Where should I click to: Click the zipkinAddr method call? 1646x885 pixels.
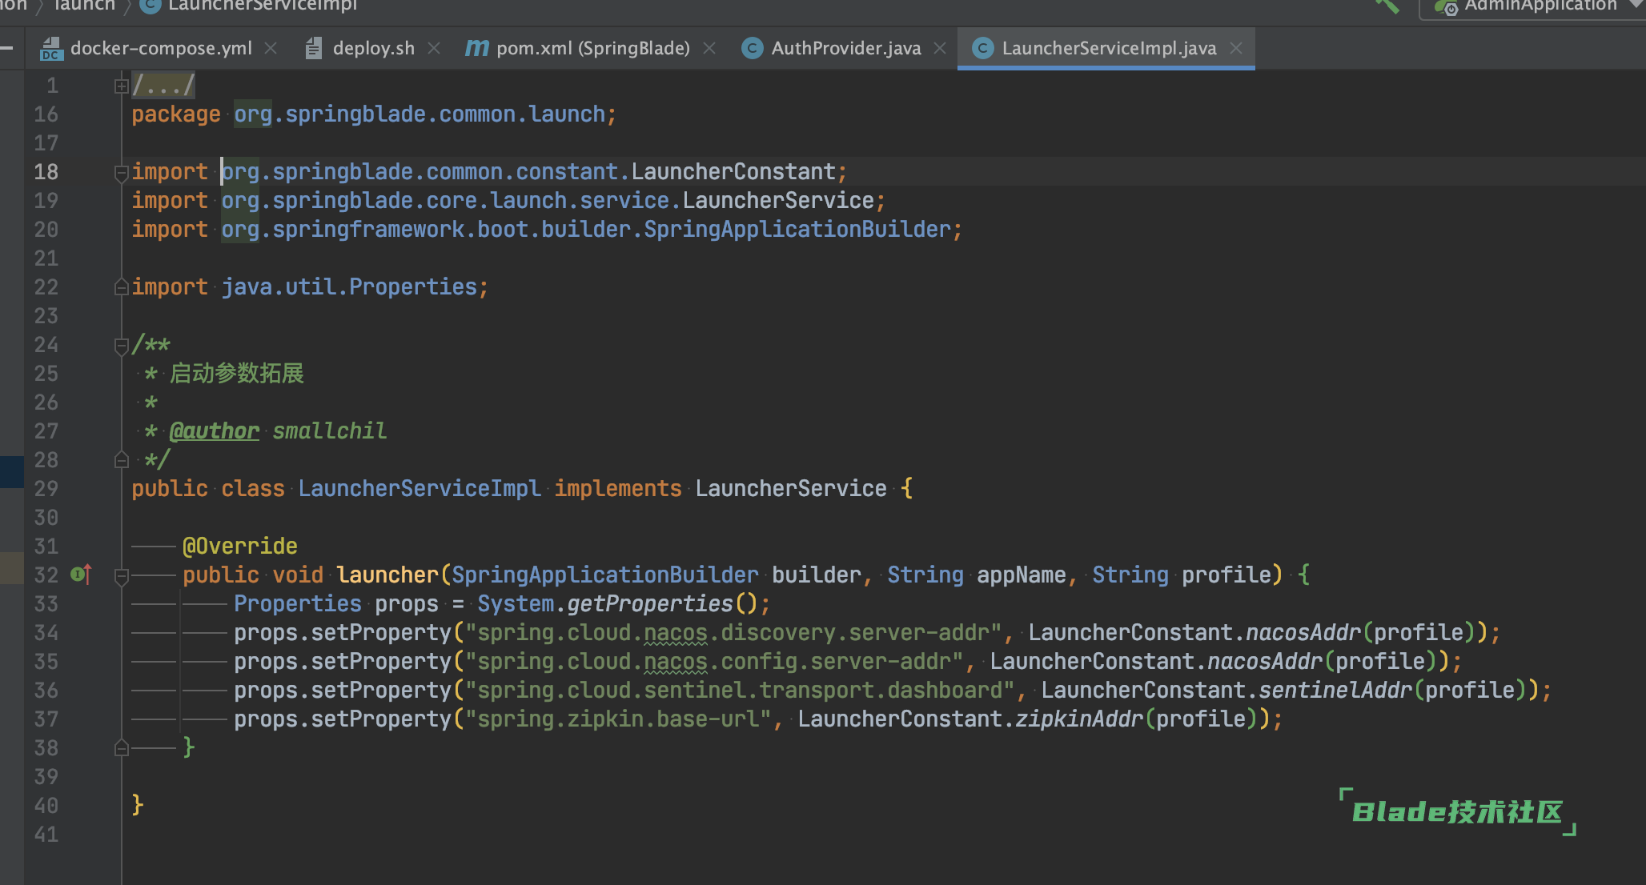(1079, 719)
